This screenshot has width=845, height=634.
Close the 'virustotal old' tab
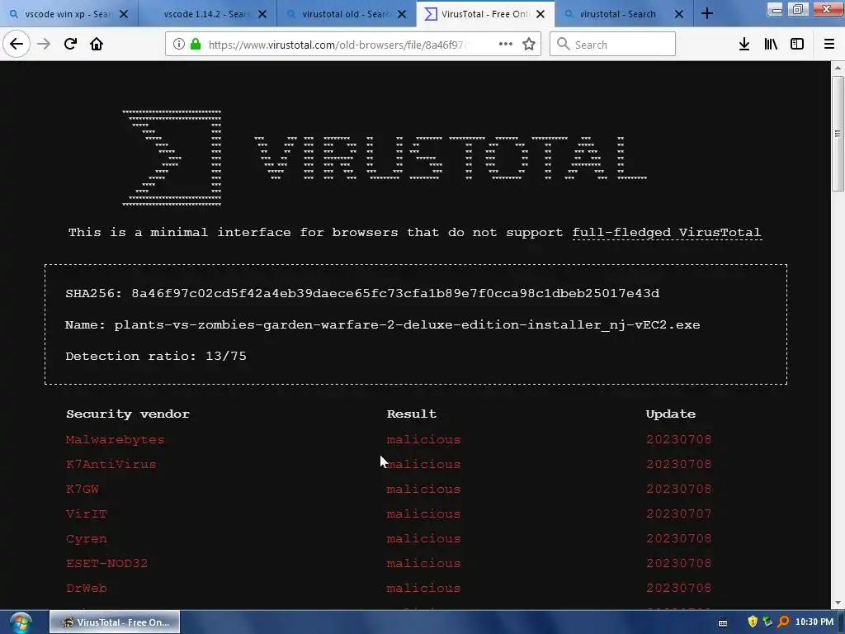coord(402,14)
